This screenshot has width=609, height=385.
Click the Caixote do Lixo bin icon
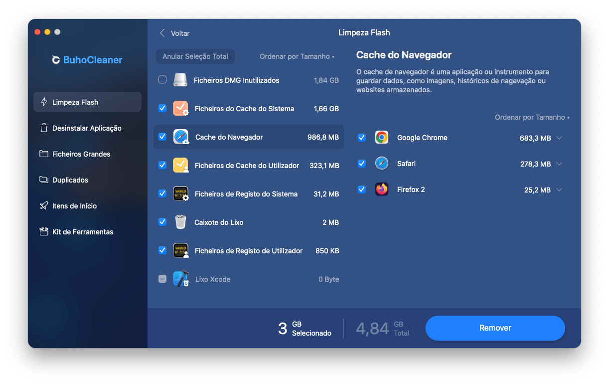pyautogui.click(x=180, y=222)
